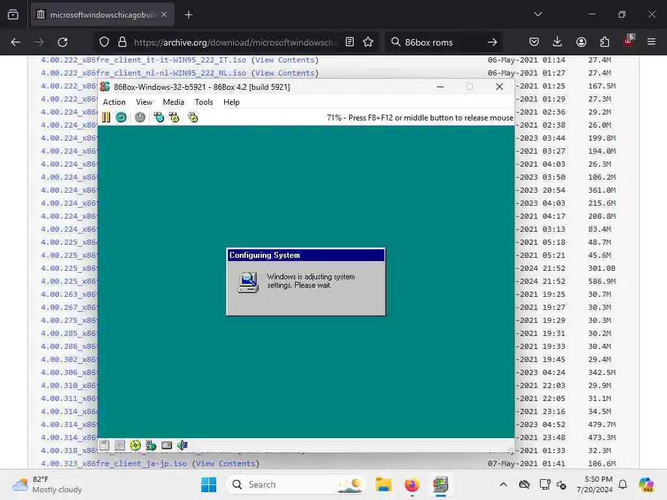Open the Help menu in 86Box
The image size is (667, 500).
(x=231, y=102)
